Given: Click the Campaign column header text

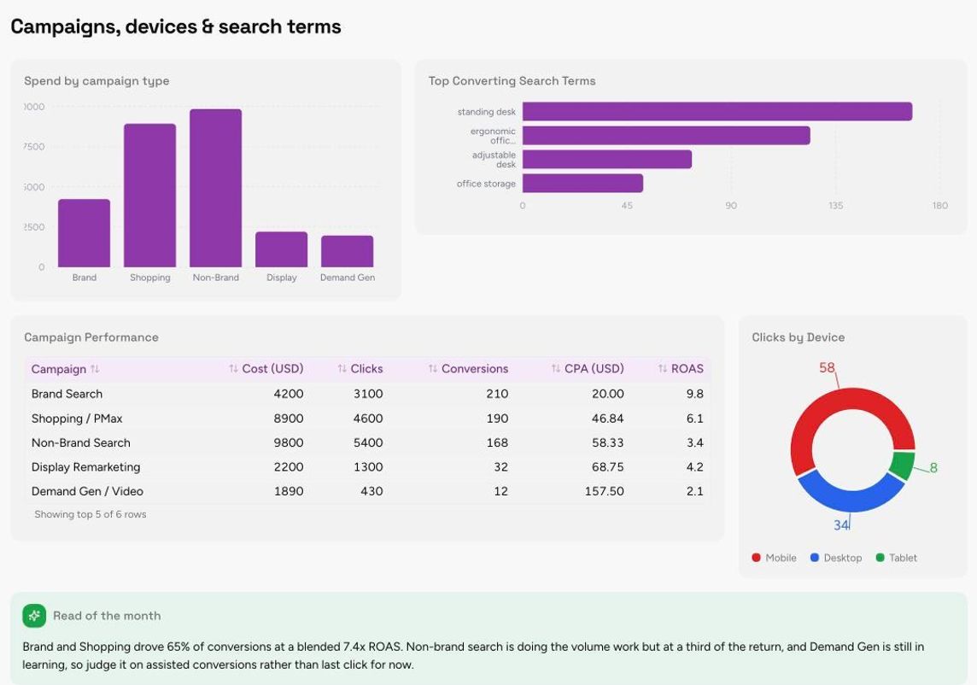Looking at the screenshot, I should click(59, 369).
